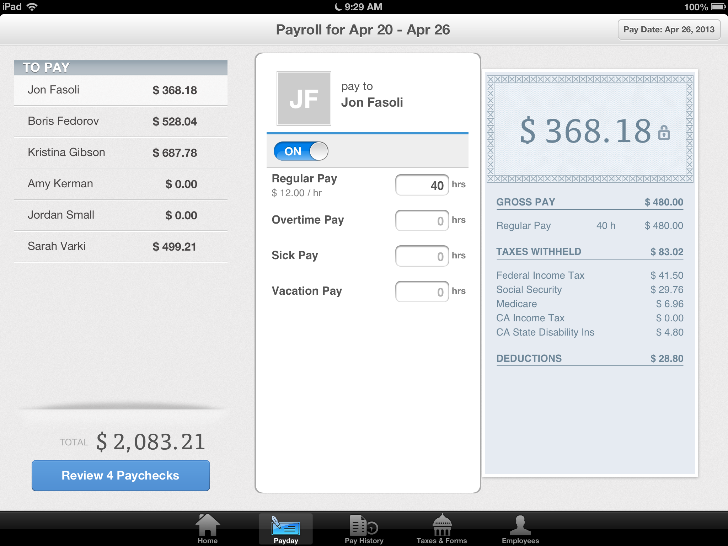Screen dimensions: 728x546
Task: Select Boris Fedorov in To Pay list
Action: (x=121, y=122)
